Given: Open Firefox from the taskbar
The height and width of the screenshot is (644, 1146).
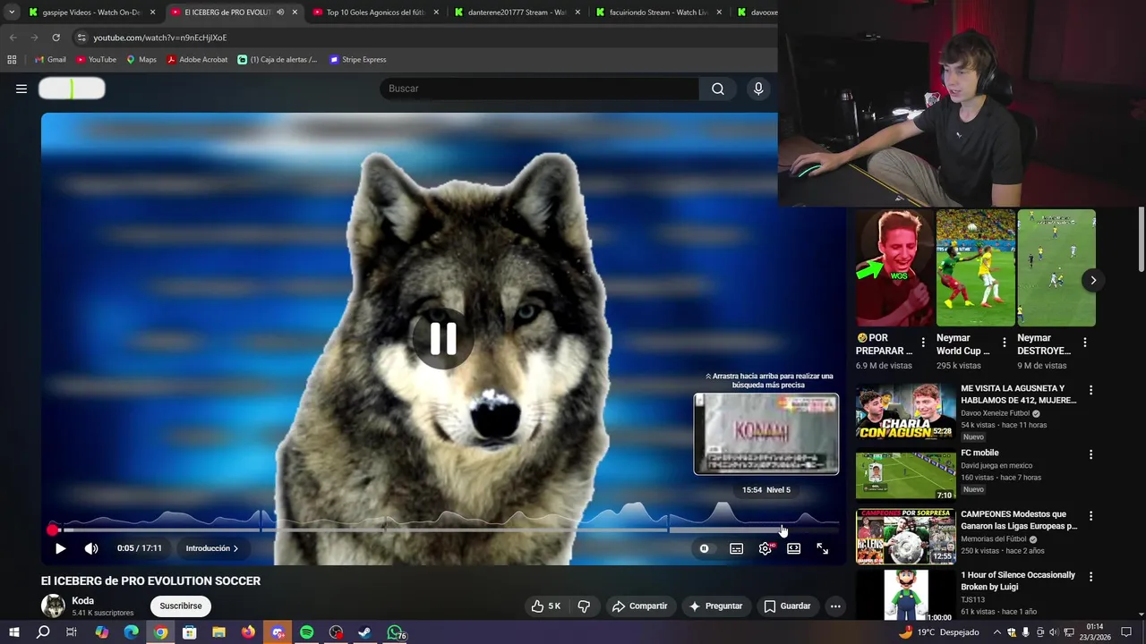Looking at the screenshot, I should pos(248,632).
